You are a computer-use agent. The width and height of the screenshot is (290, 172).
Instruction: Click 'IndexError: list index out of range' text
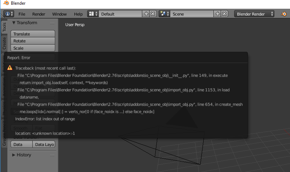45,119
